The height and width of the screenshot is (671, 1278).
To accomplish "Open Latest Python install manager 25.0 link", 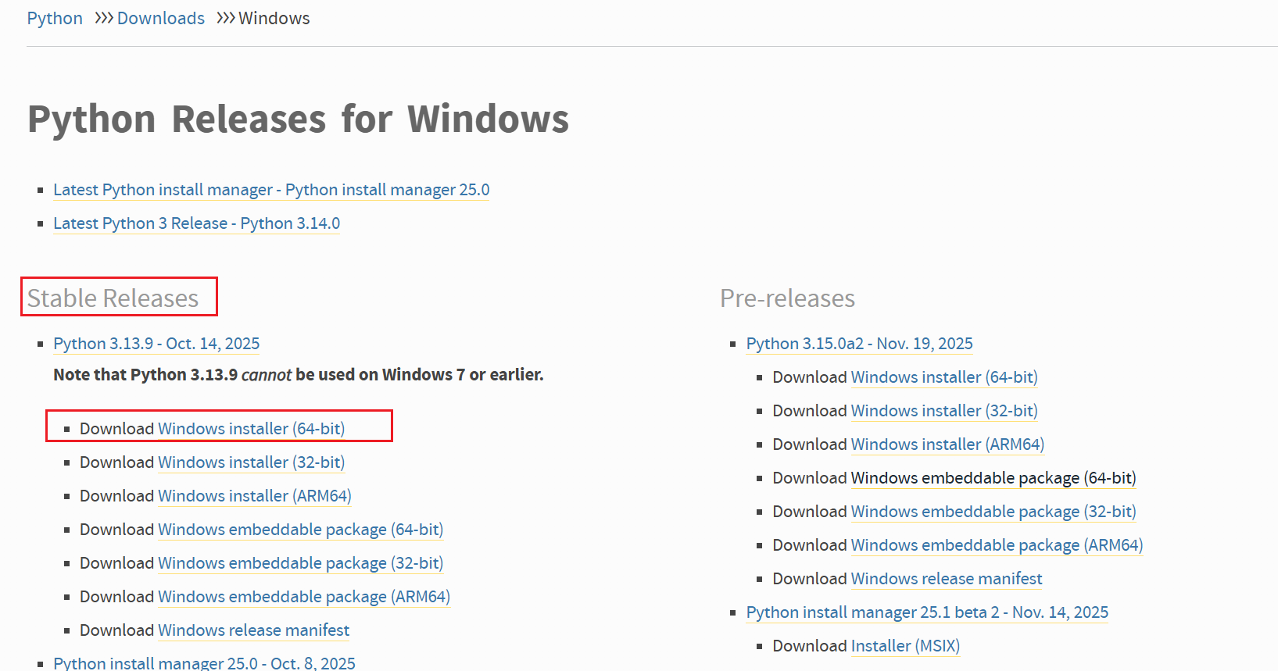I will [x=271, y=190].
